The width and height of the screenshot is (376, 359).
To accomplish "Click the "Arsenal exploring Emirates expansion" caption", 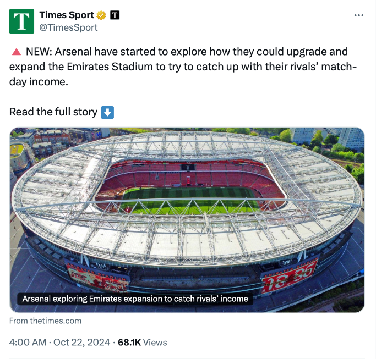I will (x=135, y=299).
